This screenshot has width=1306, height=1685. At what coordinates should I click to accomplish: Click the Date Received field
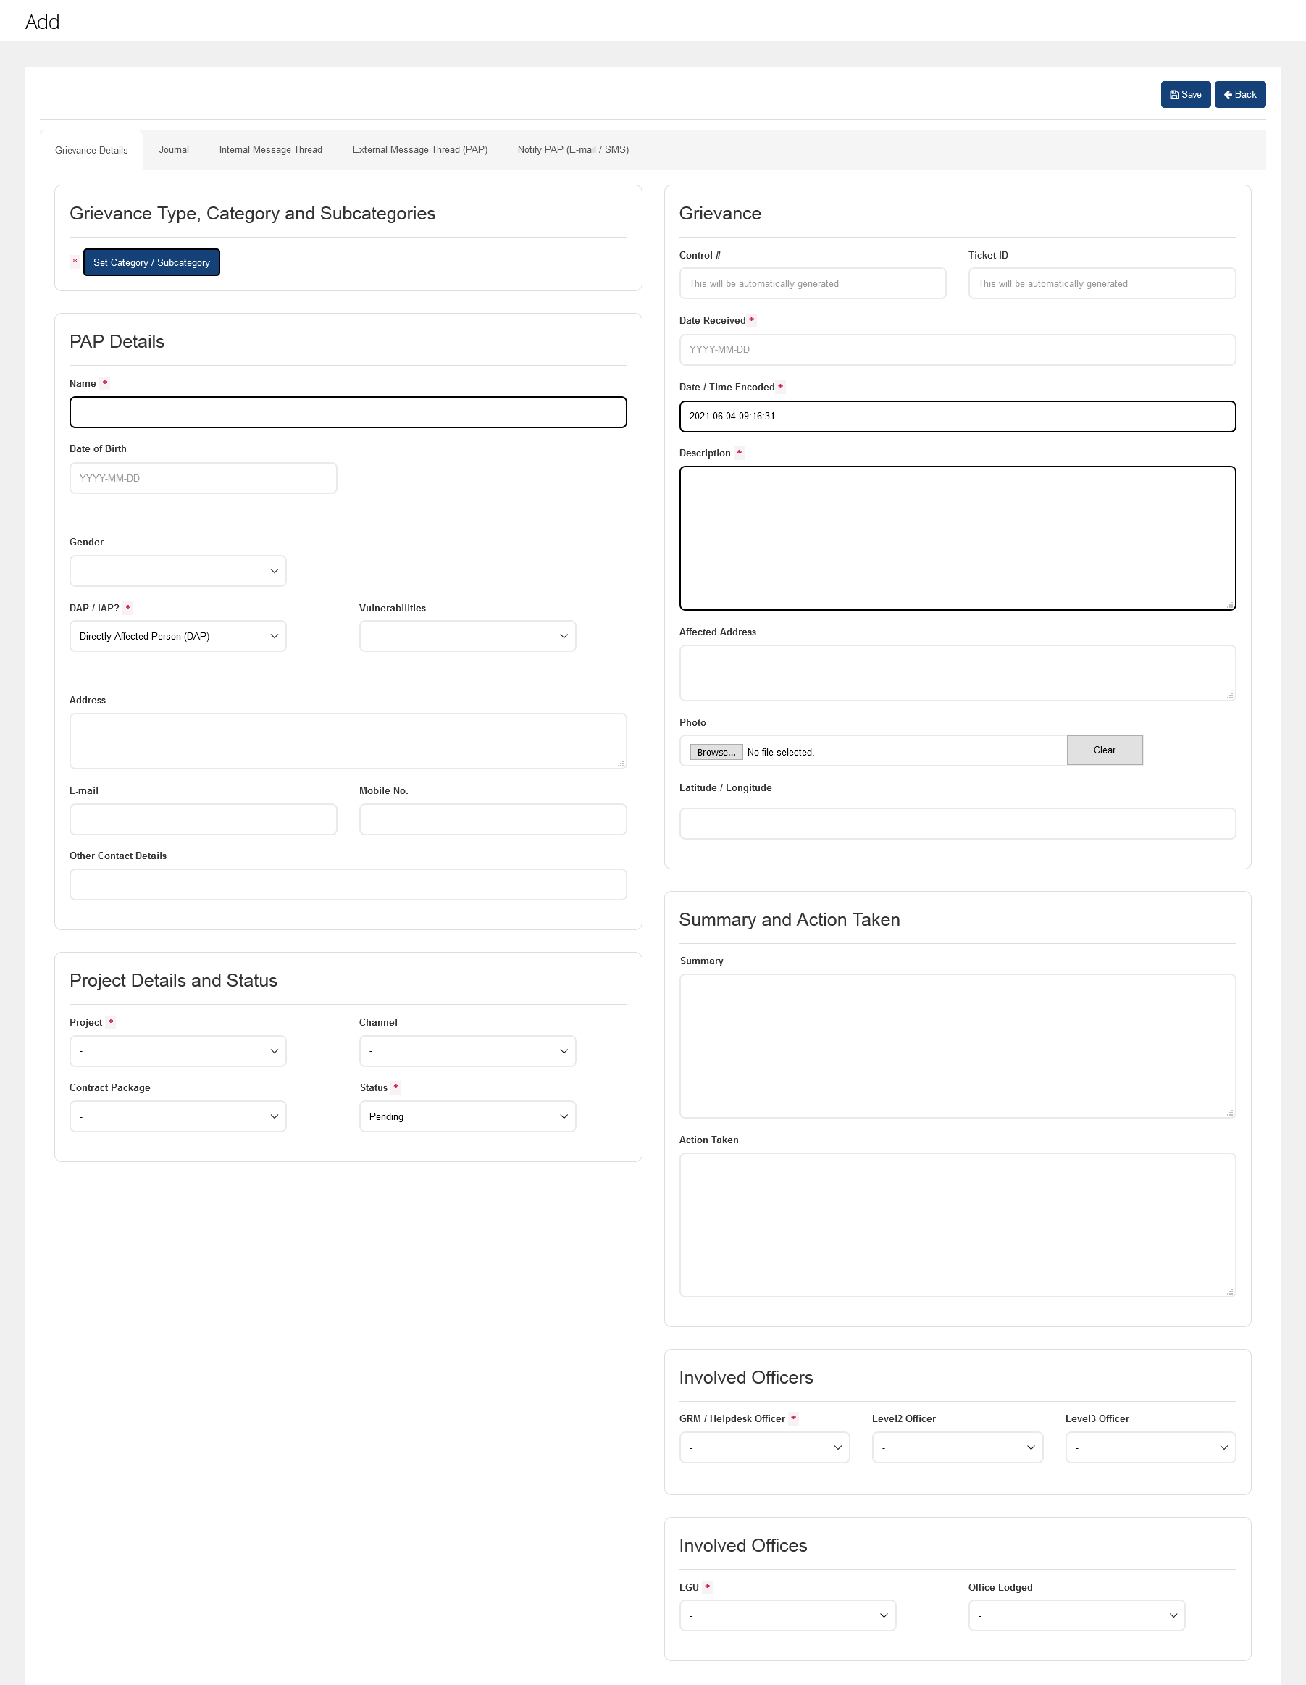(957, 349)
